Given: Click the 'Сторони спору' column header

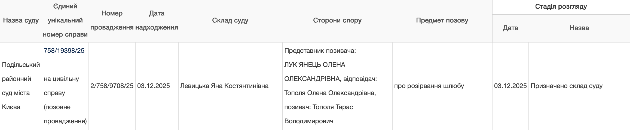Looking at the screenshot, I should 337,20.
